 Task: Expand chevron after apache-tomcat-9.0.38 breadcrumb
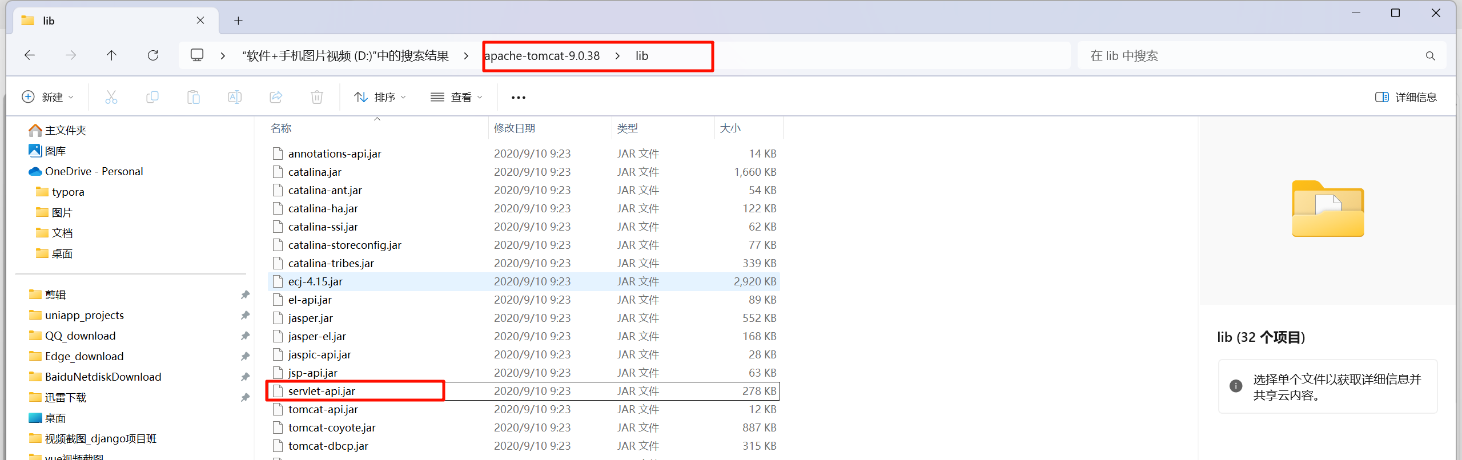coord(617,56)
